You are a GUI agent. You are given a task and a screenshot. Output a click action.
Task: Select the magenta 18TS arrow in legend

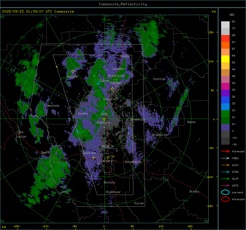[x=225, y=185]
